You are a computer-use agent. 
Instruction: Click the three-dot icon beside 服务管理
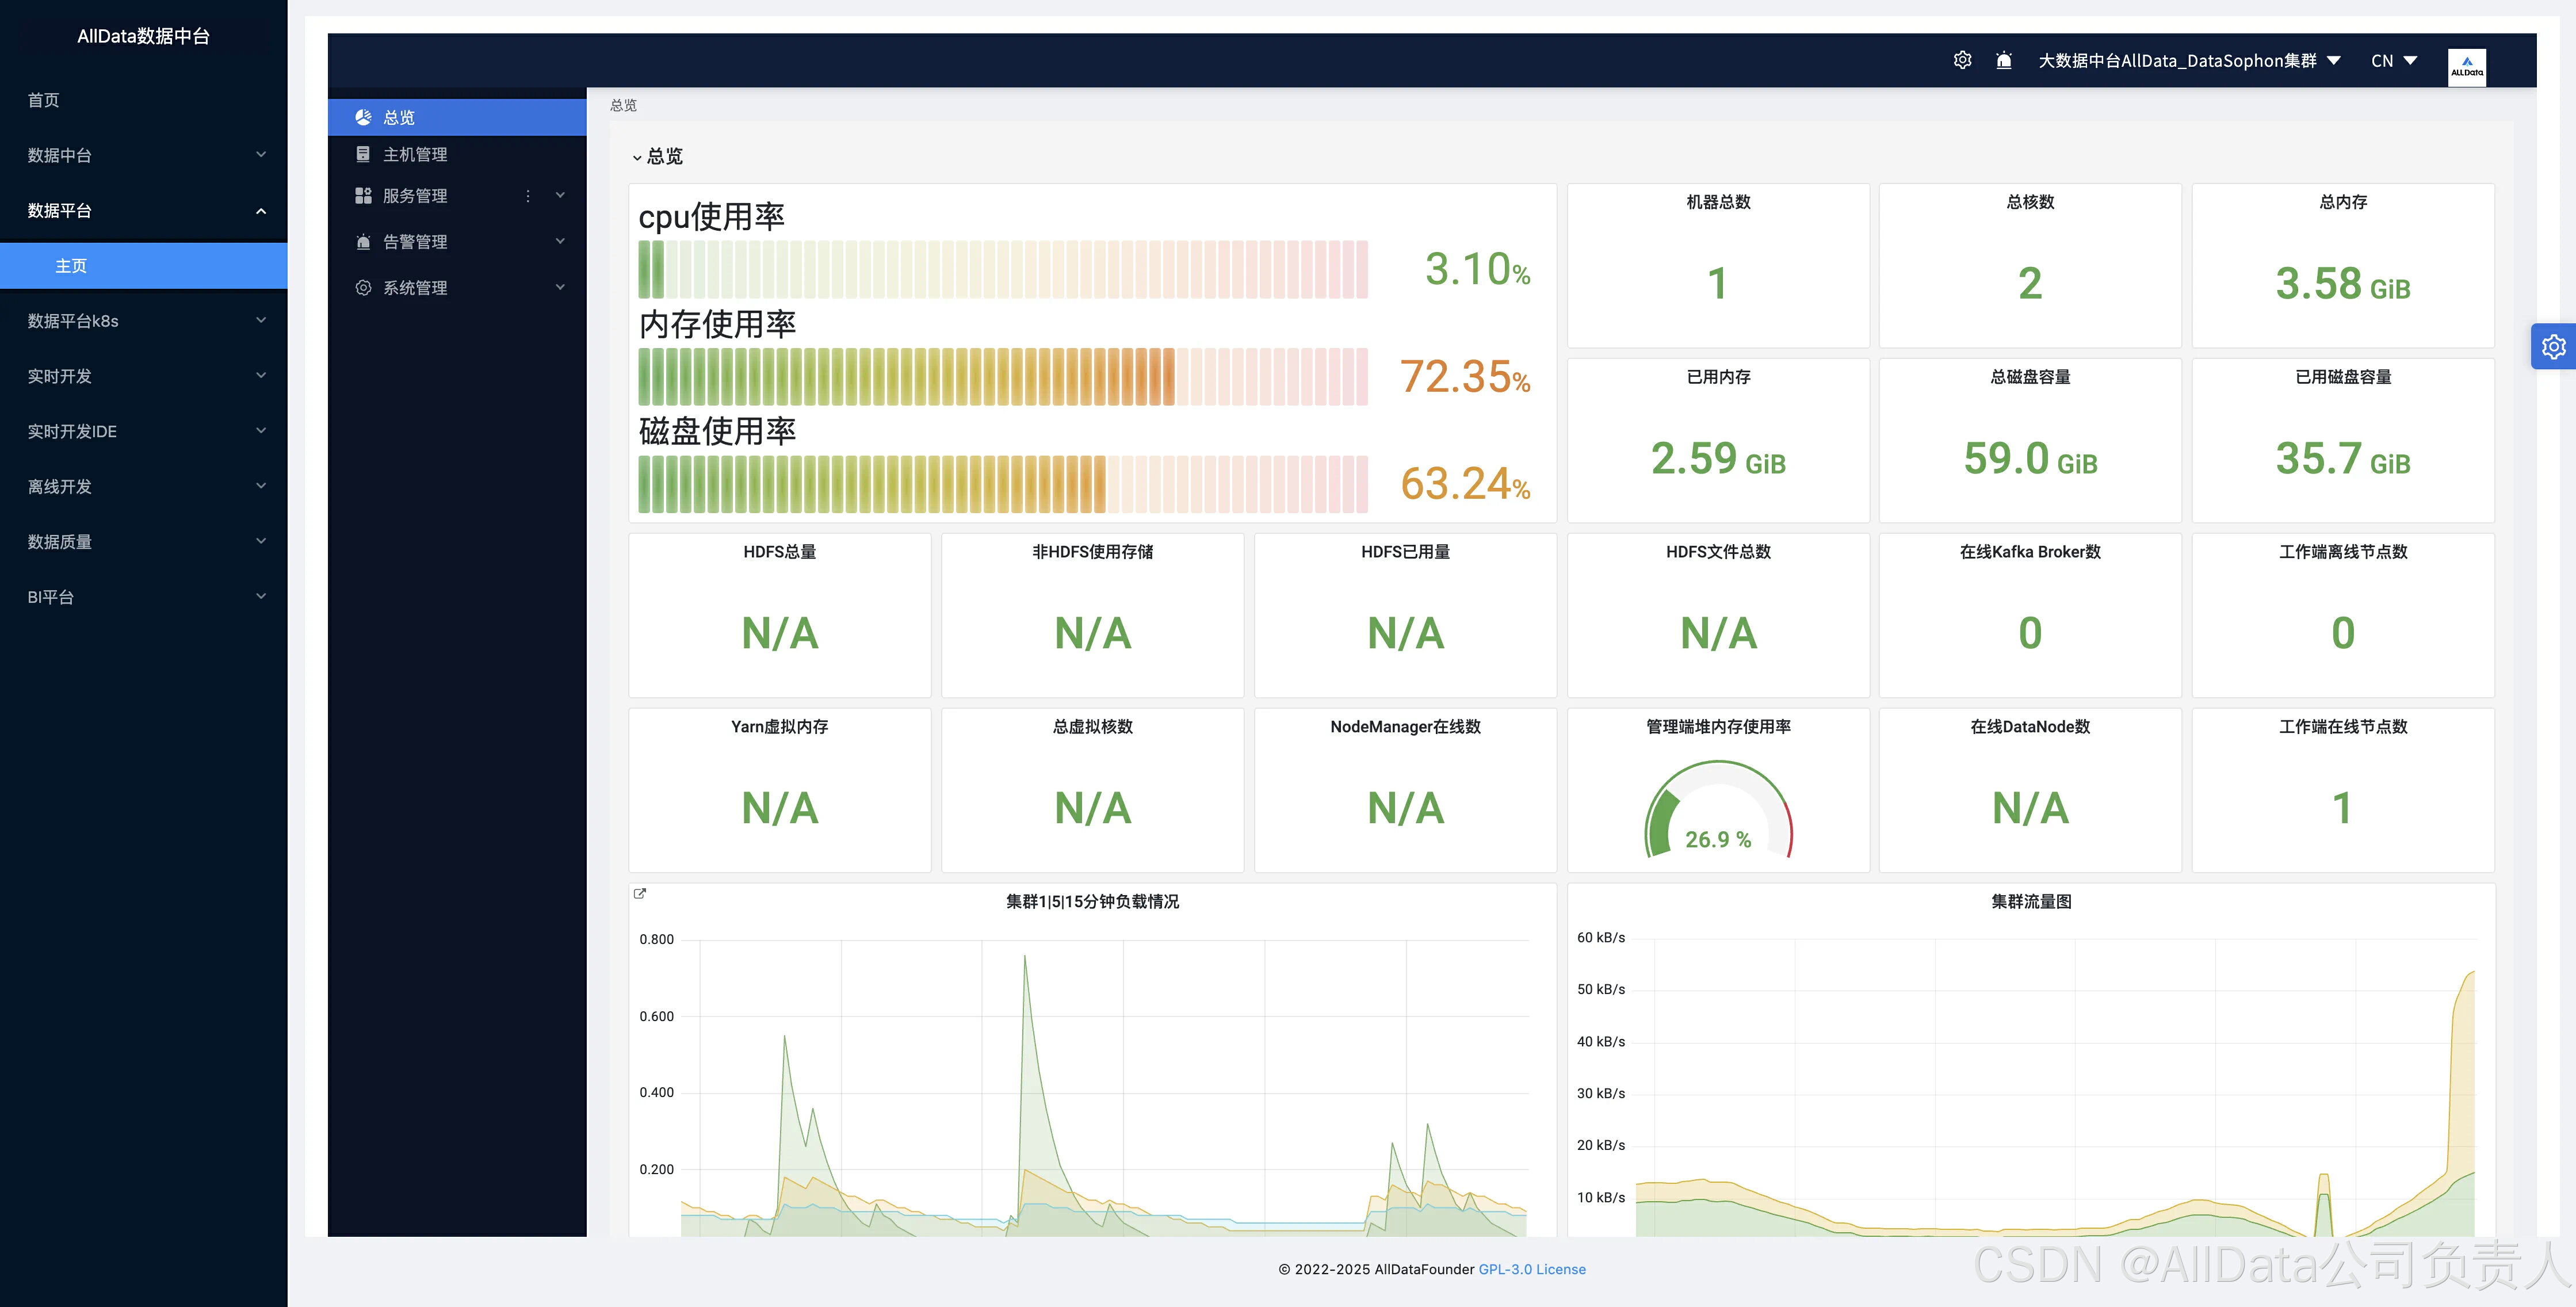click(x=528, y=196)
